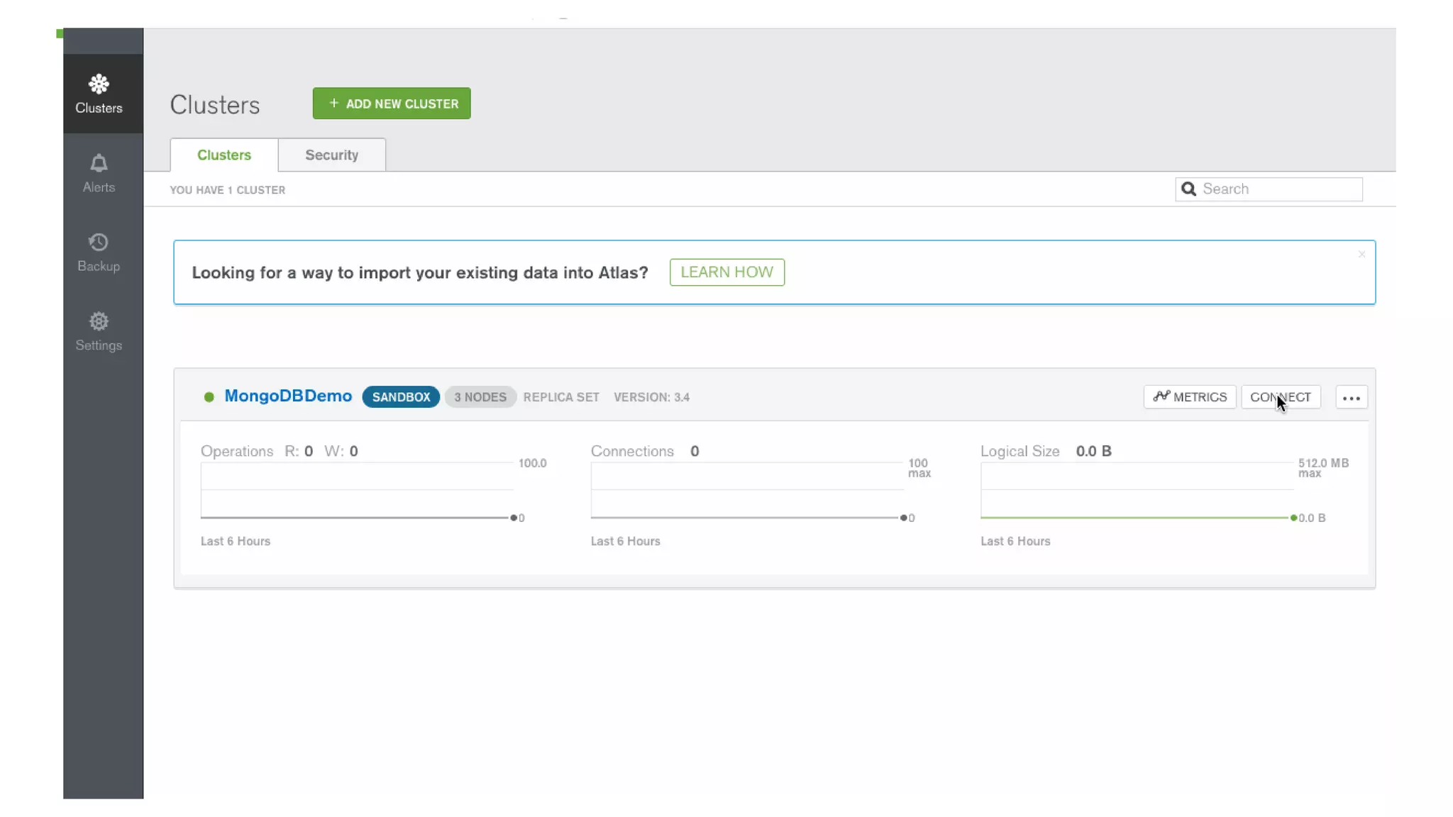Select the Clusters tab
Screen dimensions: 1453x817
223,155
